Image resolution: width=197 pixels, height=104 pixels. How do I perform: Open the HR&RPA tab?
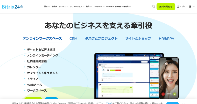(x=166, y=38)
